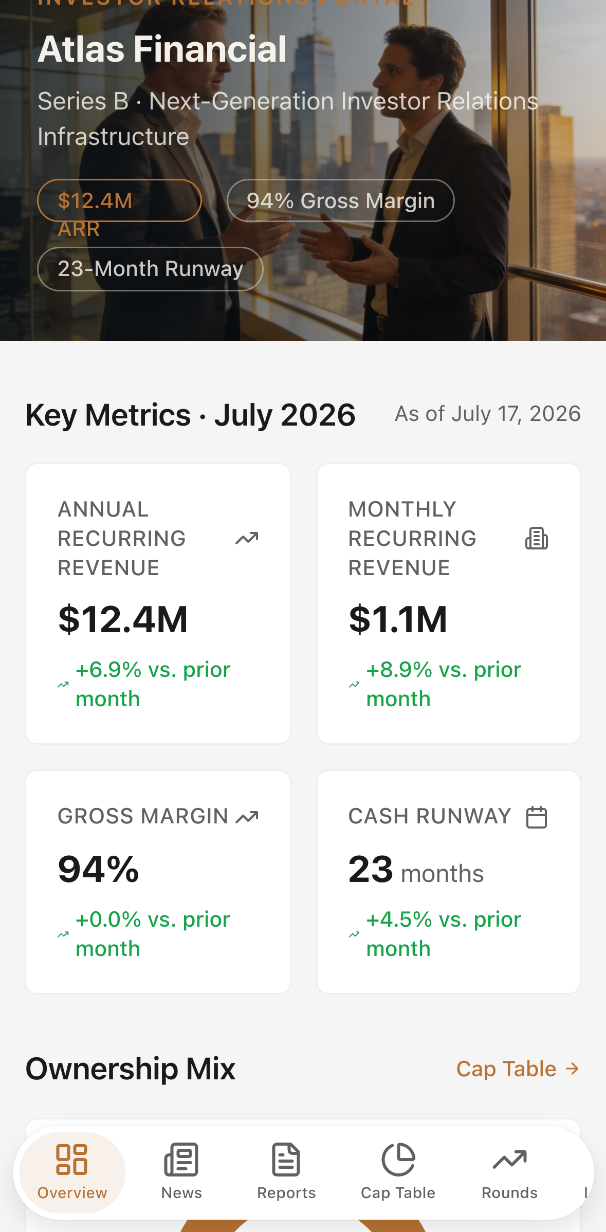Click the 23-Month Runway pill badge
606x1232 pixels.
point(150,269)
